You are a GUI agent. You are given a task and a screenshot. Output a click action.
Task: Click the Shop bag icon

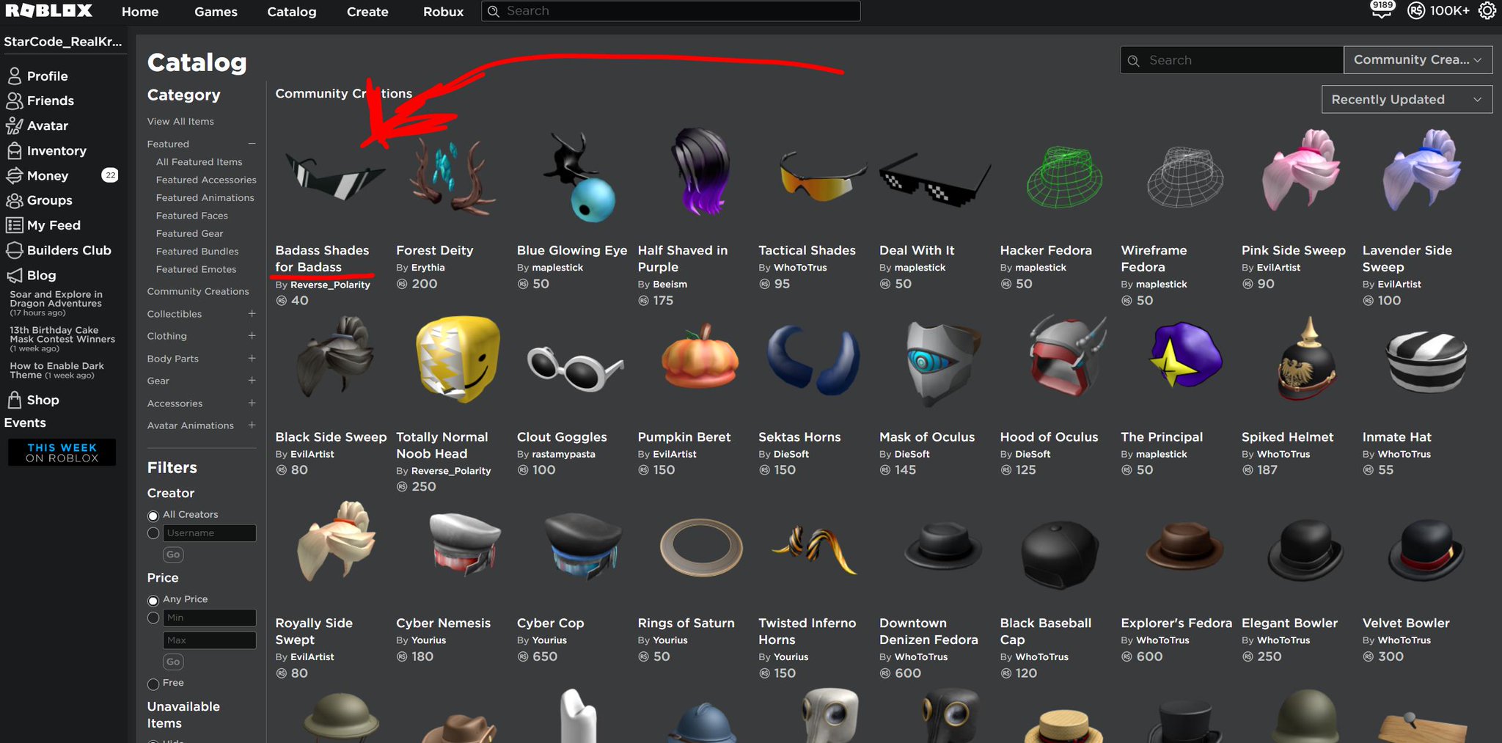click(14, 400)
